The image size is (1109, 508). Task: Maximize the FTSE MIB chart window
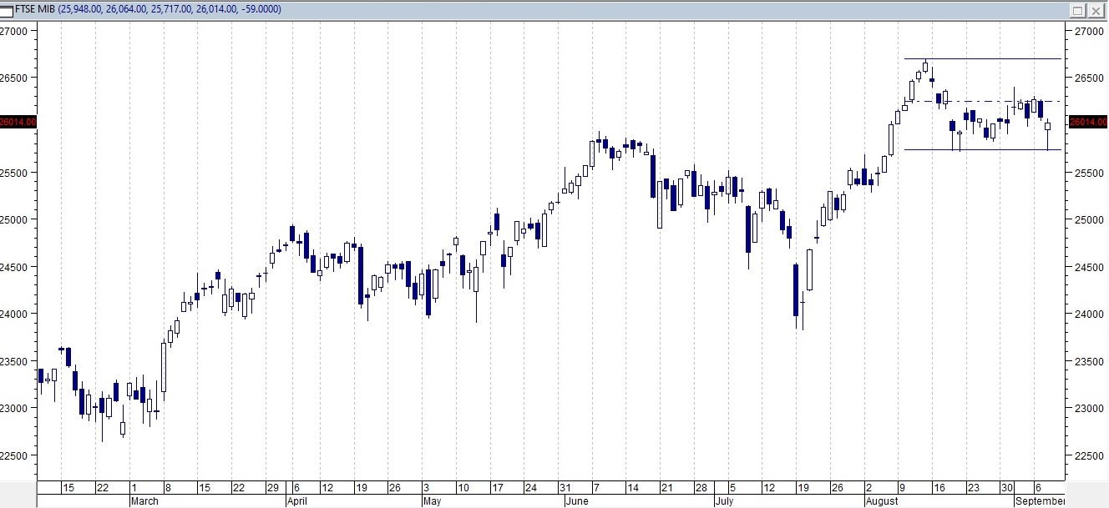click(1077, 10)
